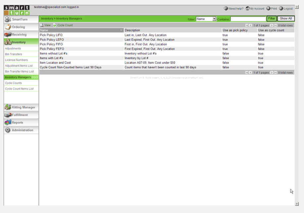Click the My Account link text

(257, 9)
